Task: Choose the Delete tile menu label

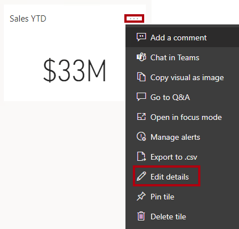Action: (168, 216)
